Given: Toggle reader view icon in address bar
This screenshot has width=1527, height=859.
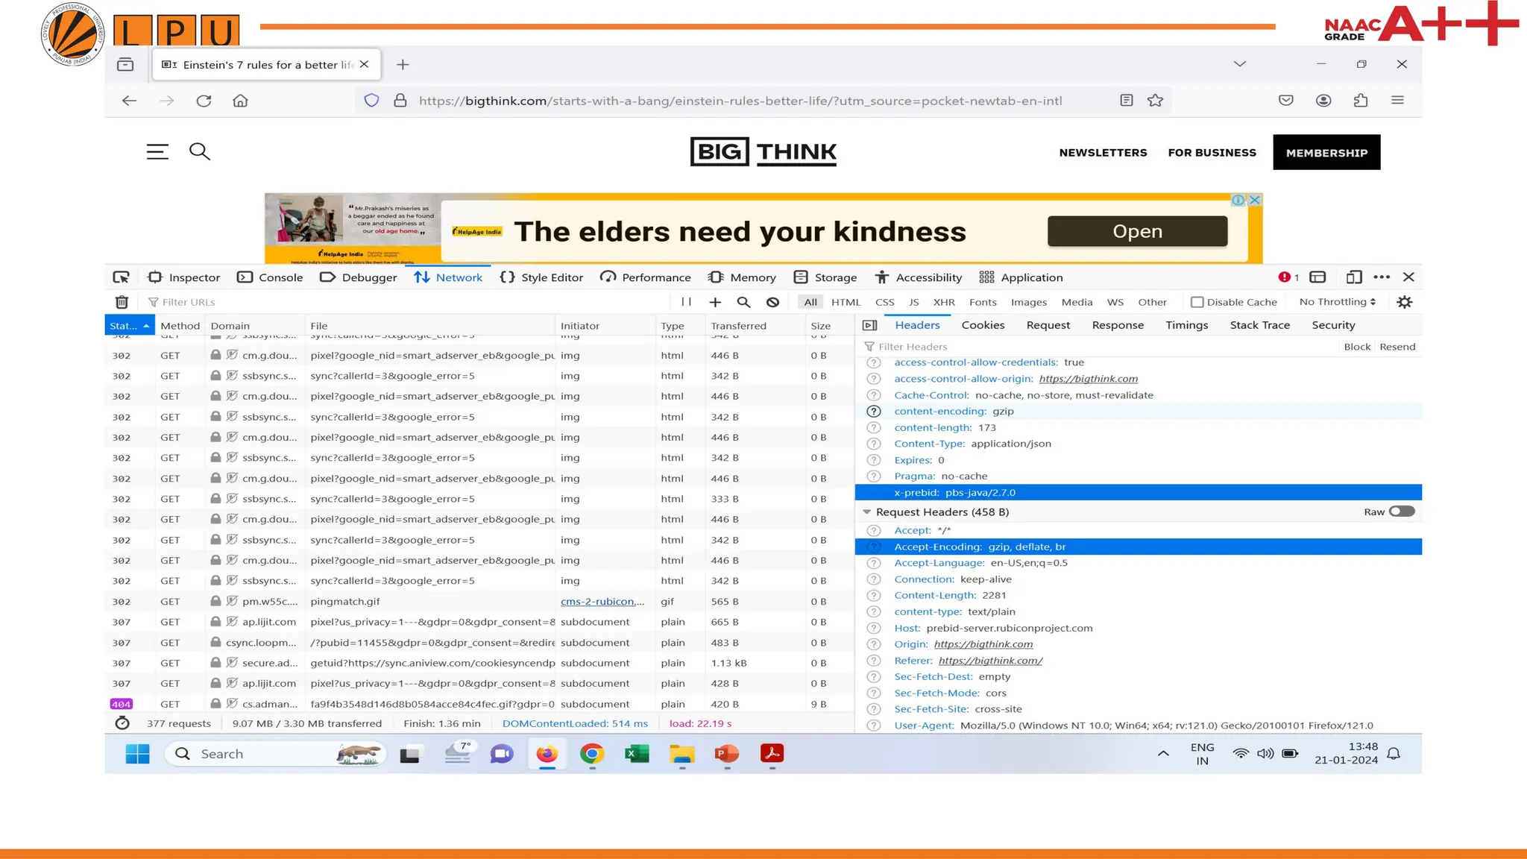Looking at the screenshot, I should tap(1127, 101).
